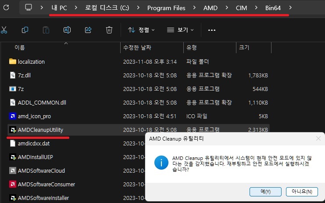Select the ADDL_COMMON.dll file name
Screen dimensions: 325x203
(42, 103)
